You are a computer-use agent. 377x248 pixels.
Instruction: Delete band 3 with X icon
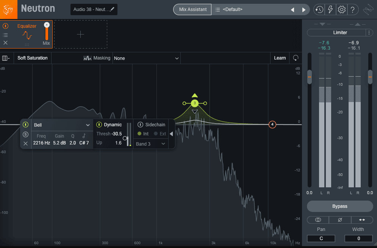(25, 144)
